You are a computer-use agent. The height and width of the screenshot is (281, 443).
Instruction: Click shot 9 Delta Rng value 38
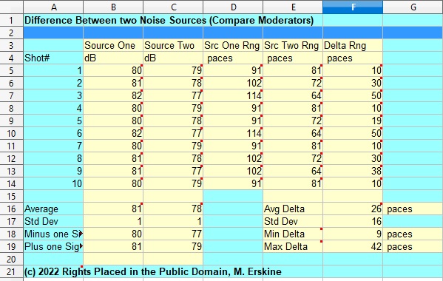coord(353,171)
